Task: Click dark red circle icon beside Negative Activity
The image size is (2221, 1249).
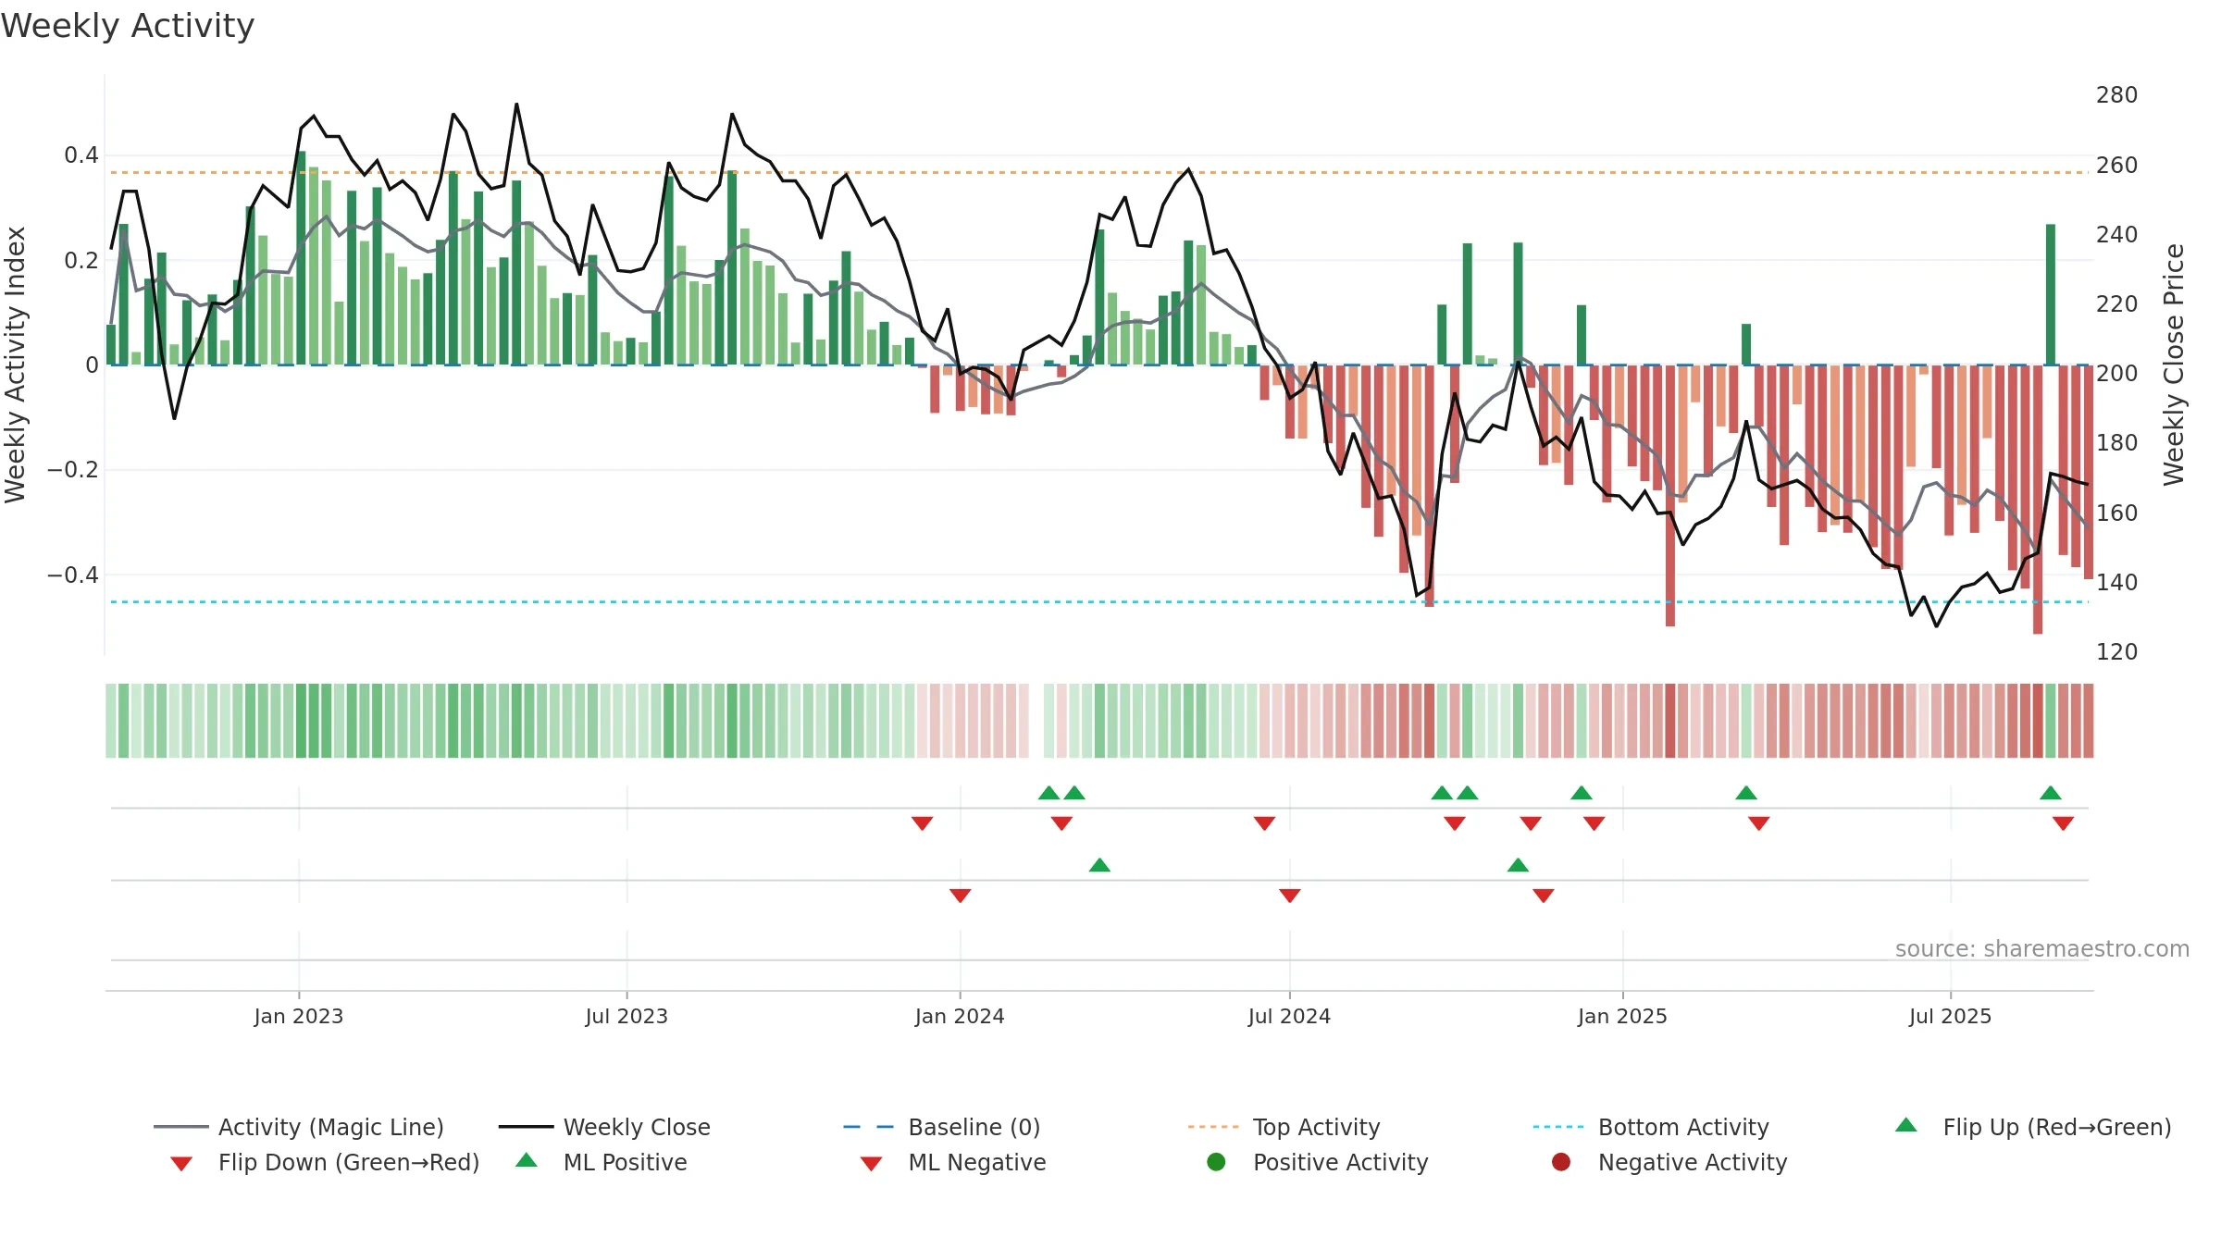Action: tap(1560, 1162)
